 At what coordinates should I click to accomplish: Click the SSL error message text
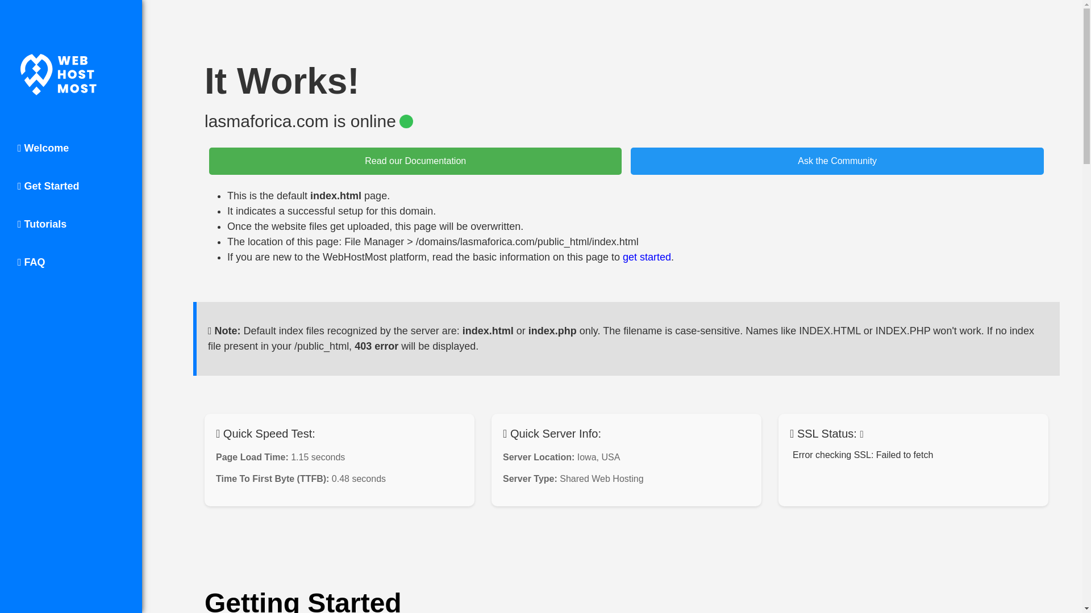point(862,455)
